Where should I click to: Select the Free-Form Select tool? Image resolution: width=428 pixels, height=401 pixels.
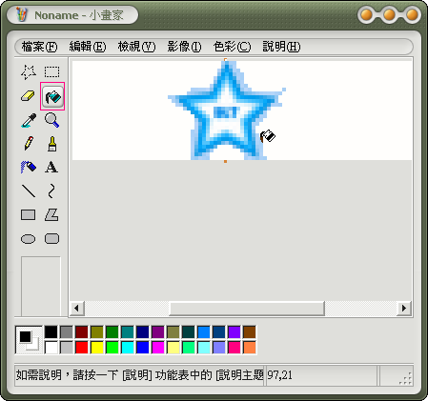pyautogui.click(x=29, y=72)
